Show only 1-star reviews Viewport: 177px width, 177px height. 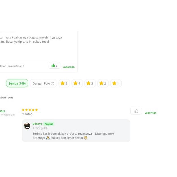point(116,83)
